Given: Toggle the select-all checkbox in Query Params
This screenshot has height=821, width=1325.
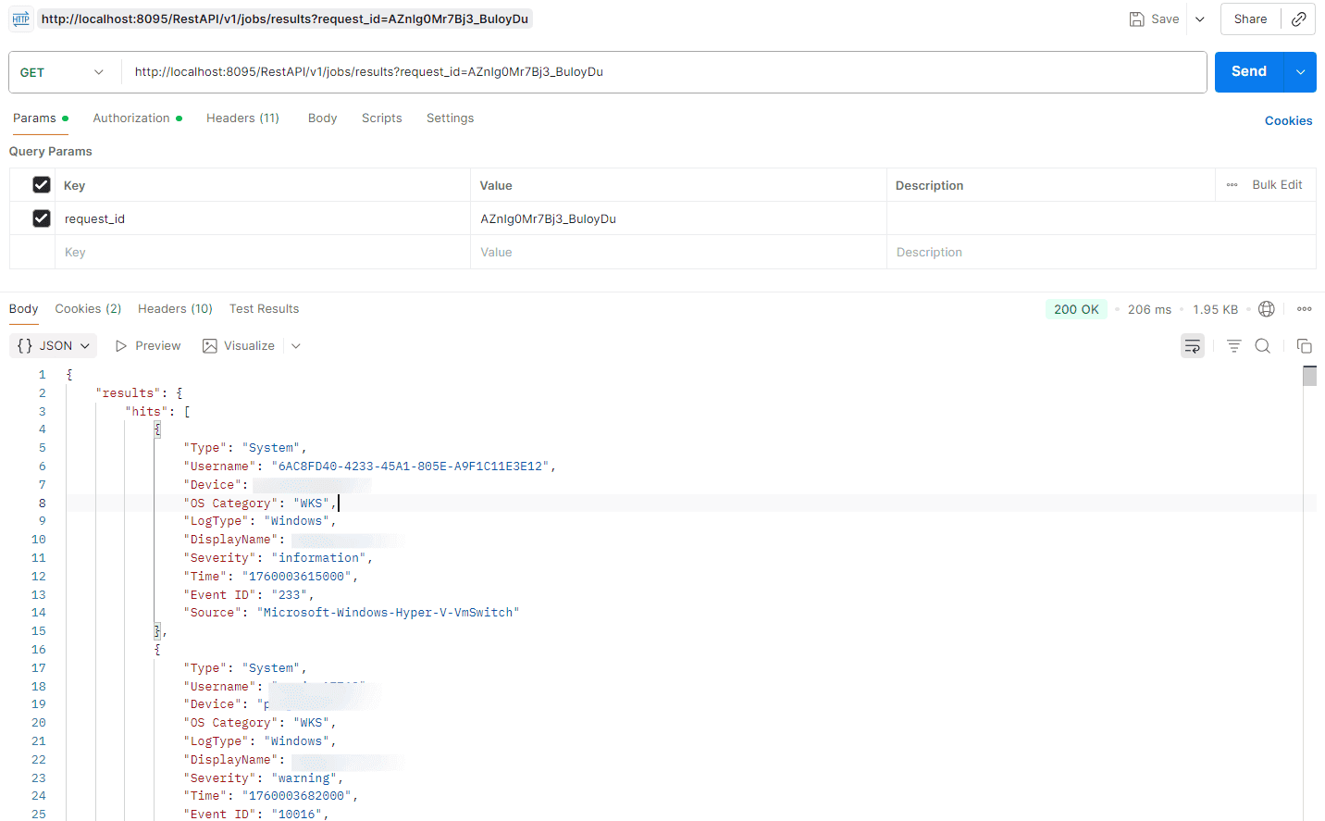Looking at the screenshot, I should (41, 184).
